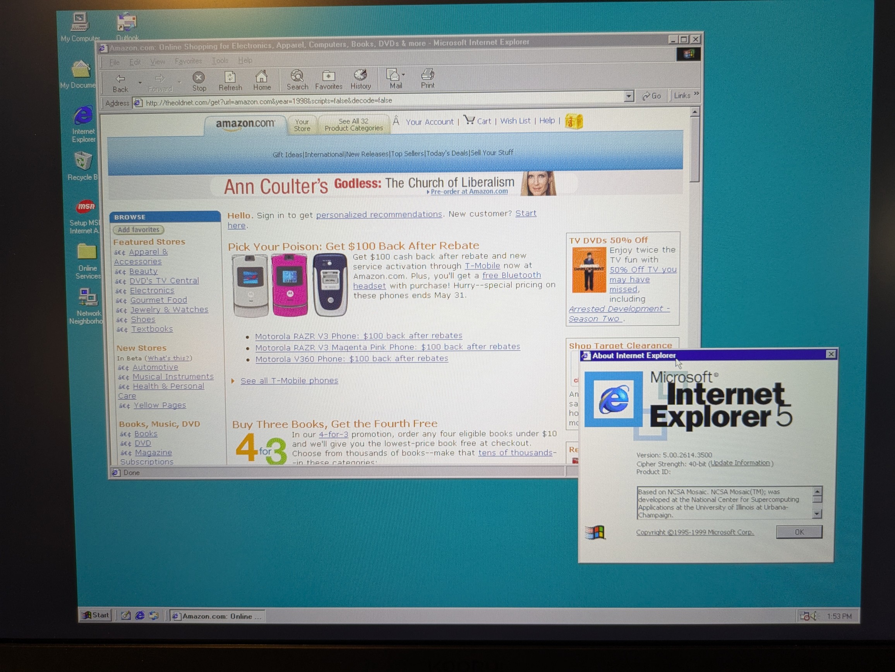Click the address bar URL field
Image resolution: width=895 pixels, height=672 pixels.
coord(379,100)
